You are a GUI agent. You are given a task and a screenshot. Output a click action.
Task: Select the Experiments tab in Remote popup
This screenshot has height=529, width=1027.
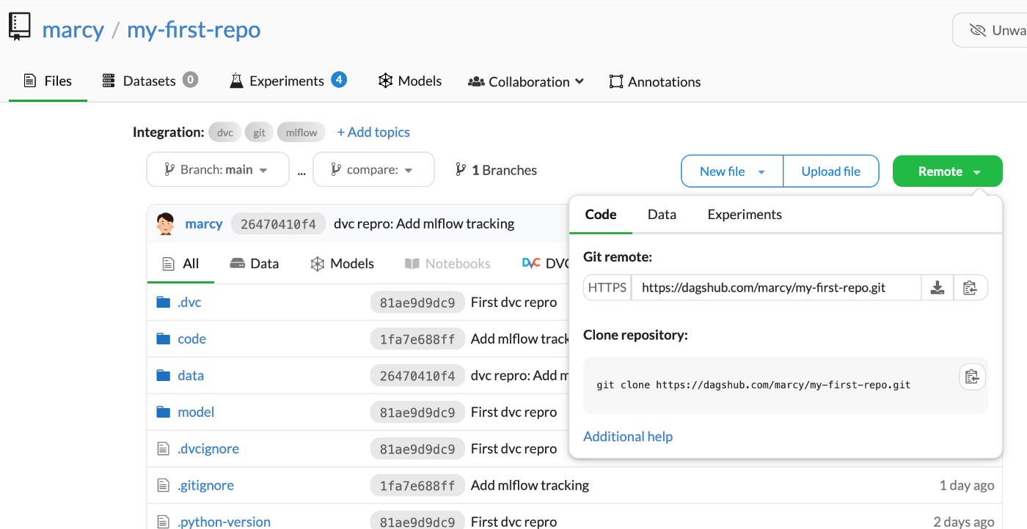point(745,215)
